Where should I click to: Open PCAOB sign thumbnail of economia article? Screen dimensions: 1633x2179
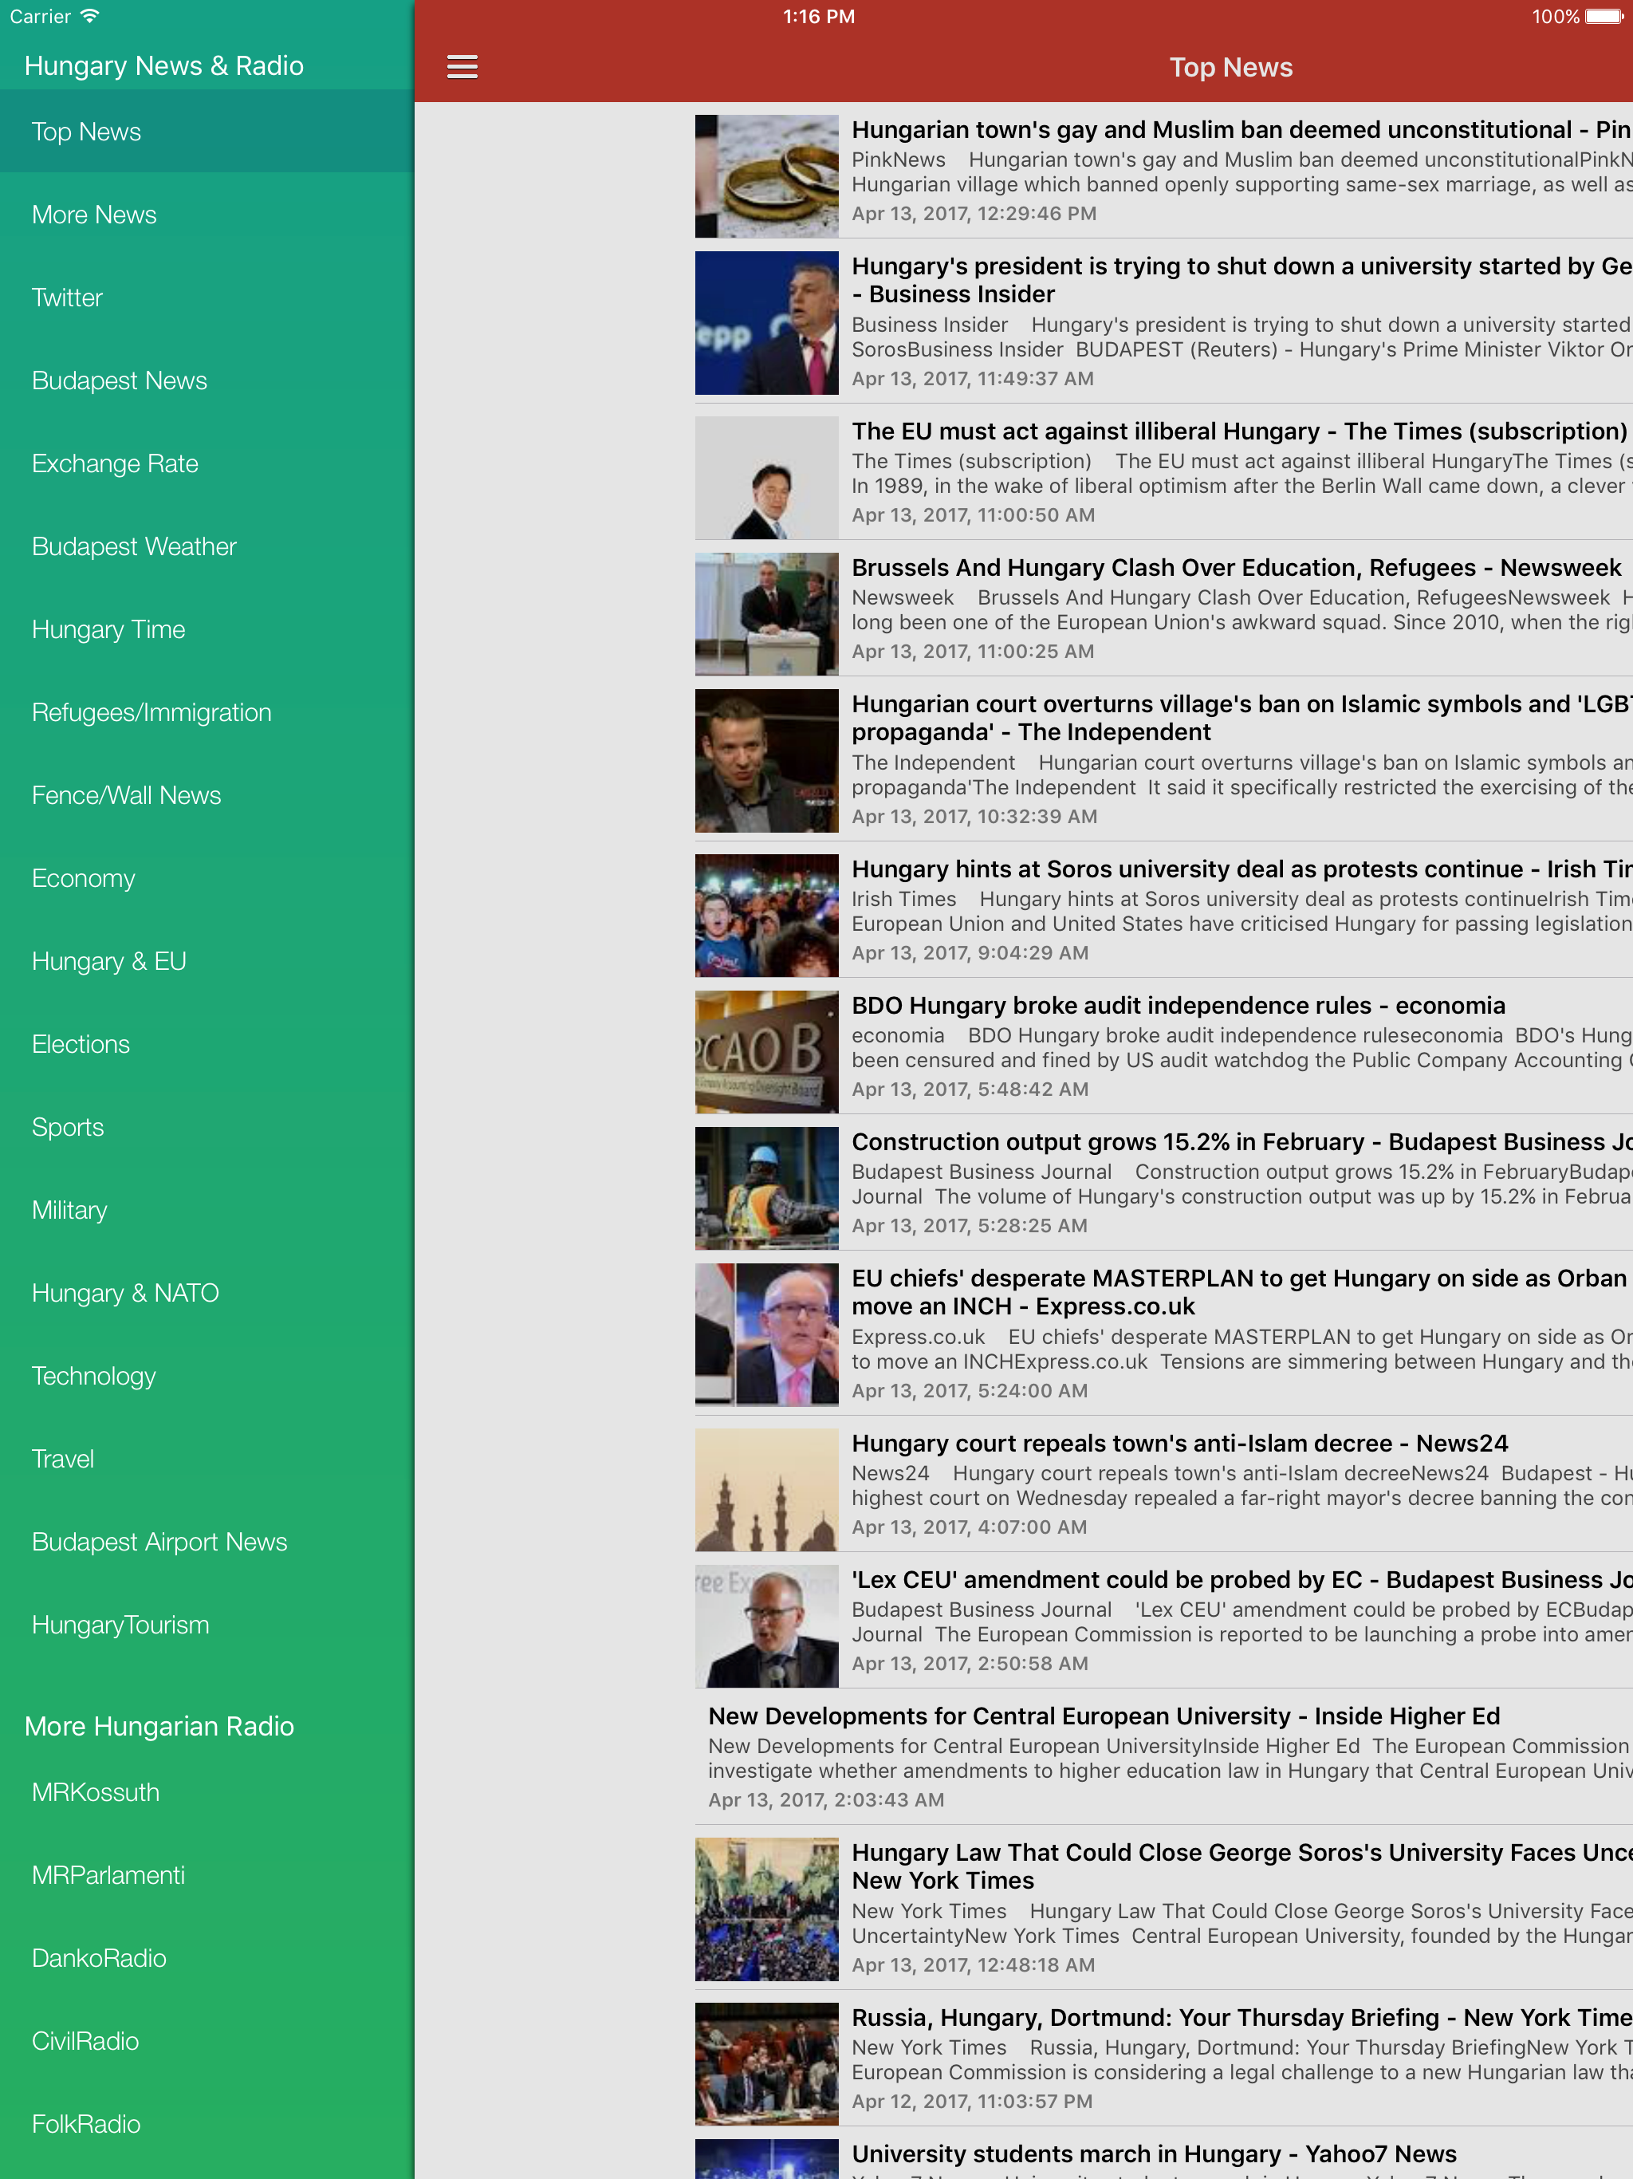(766, 1052)
